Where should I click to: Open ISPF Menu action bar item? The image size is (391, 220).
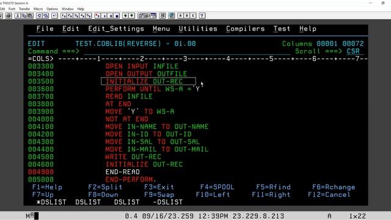coord(161,29)
